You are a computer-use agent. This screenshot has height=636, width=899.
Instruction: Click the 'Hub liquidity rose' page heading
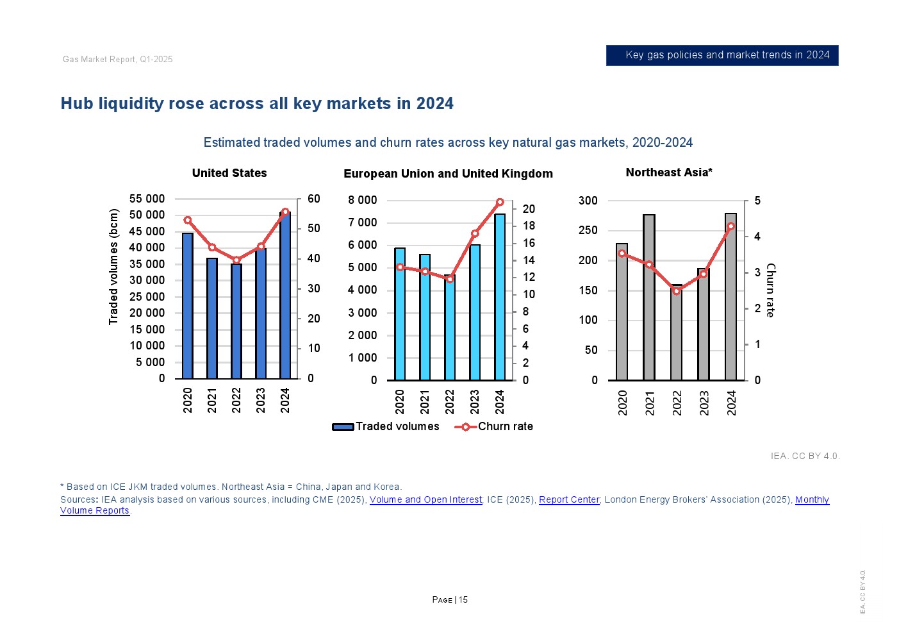pyautogui.click(x=257, y=104)
